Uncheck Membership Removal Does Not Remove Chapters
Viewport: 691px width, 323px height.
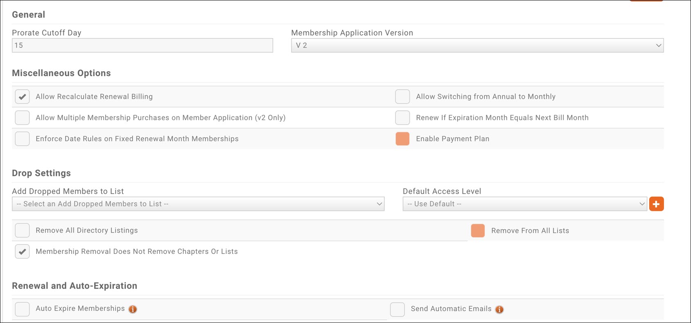(x=23, y=251)
